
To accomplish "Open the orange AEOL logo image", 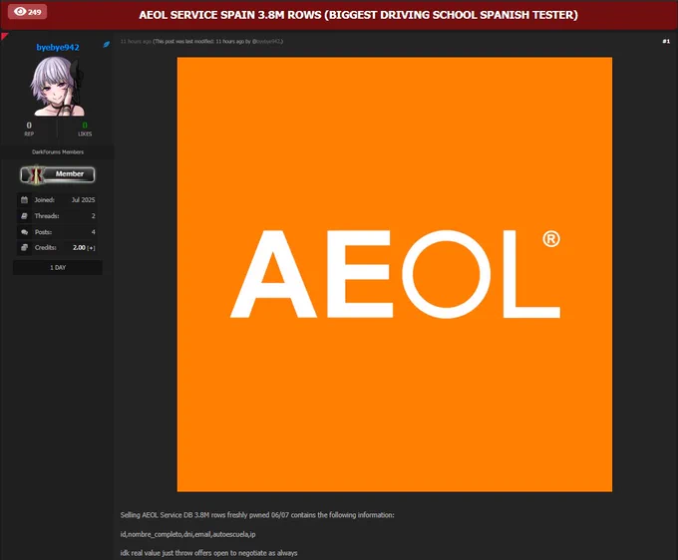I will [x=395, y=274].
